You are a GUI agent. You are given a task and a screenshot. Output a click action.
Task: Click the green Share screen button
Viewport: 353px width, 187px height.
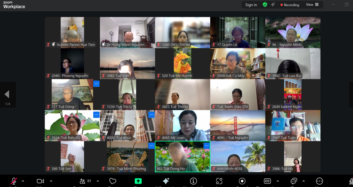click(x=138, y=181)
